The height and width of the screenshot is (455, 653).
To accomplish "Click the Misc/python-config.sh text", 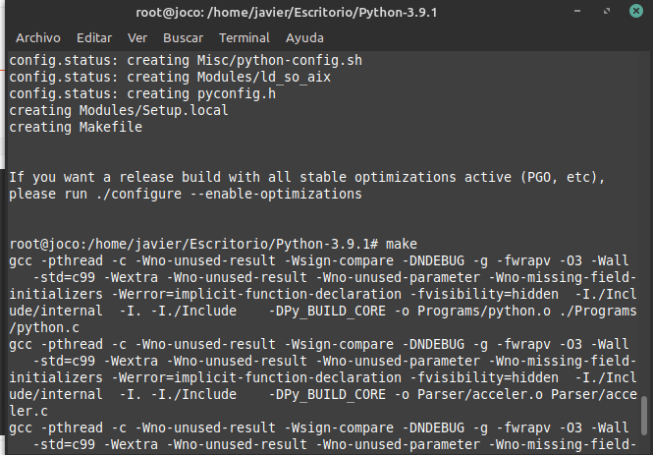I will click(280, 60).
